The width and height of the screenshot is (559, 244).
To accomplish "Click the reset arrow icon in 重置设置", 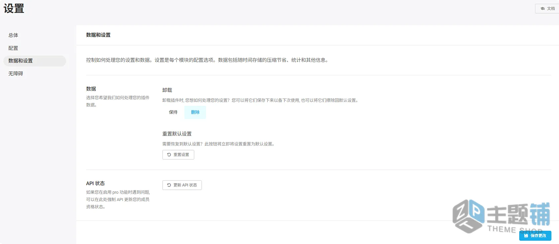I will coord(169,155).
